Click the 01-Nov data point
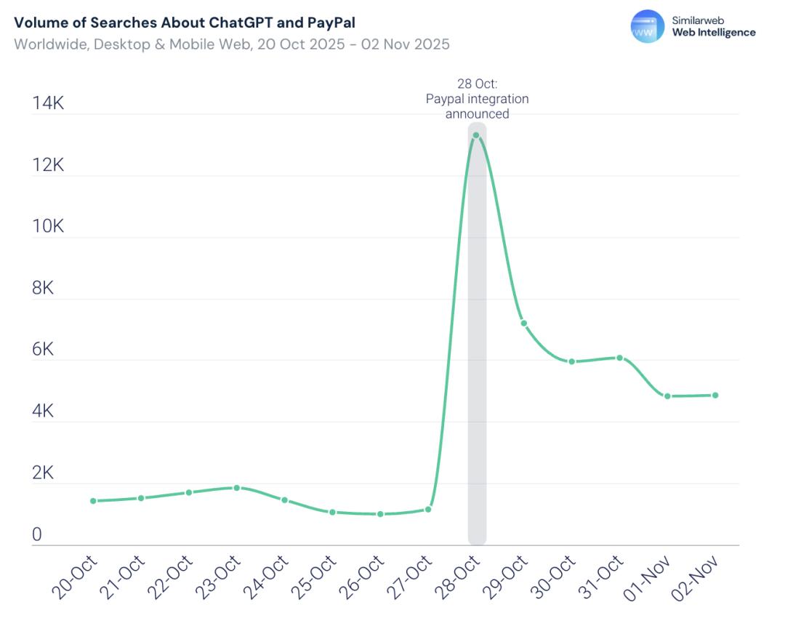Screen dimensions: 785x642 tap(667, 396)
